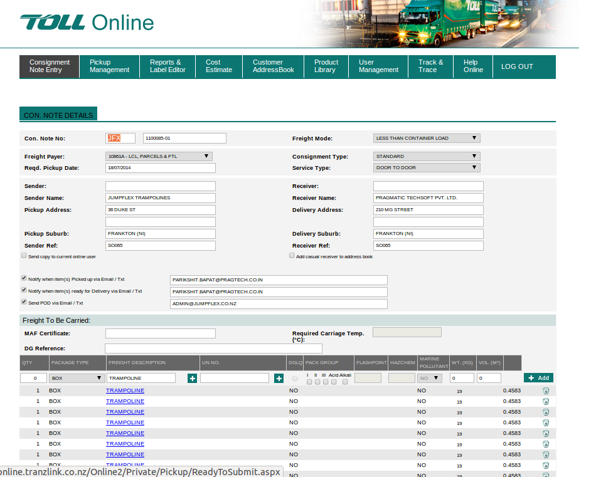
Task: Open Consignment Note Entry menu
Action: (50, 66)
